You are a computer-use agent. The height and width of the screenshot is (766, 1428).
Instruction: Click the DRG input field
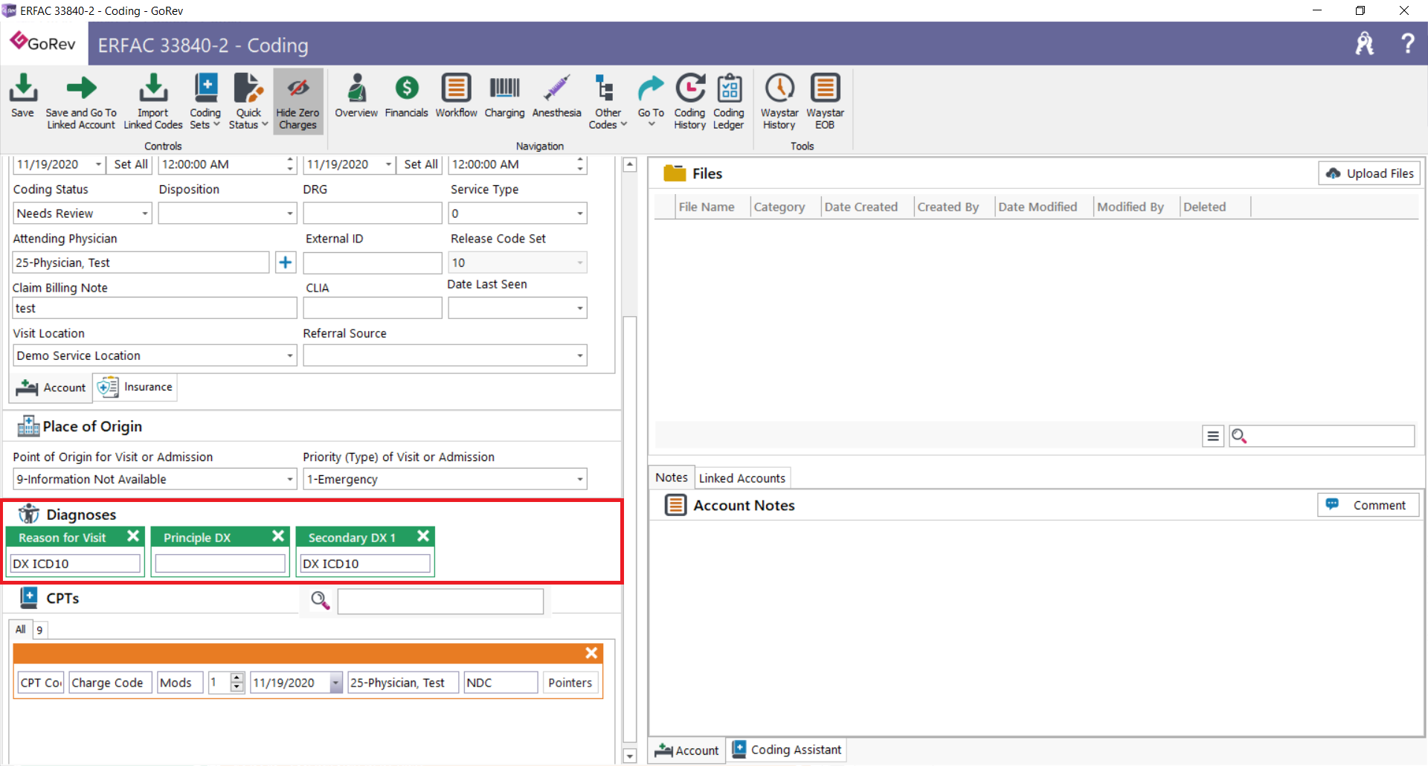[373, 213]
